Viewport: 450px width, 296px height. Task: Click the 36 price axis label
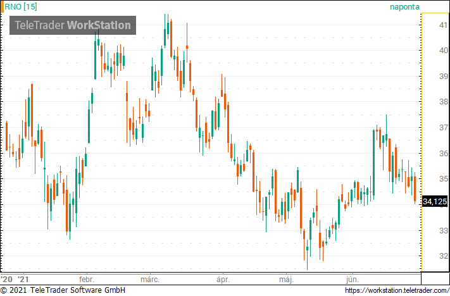tap(443, 154)
